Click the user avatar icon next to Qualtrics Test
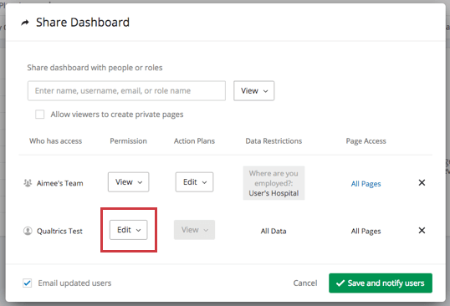This screenshot has height=306, width=450. pos(28,231)
